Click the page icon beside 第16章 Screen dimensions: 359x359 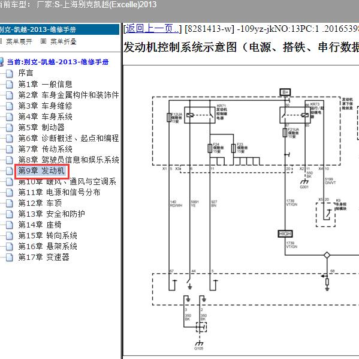tap(10, 246)
